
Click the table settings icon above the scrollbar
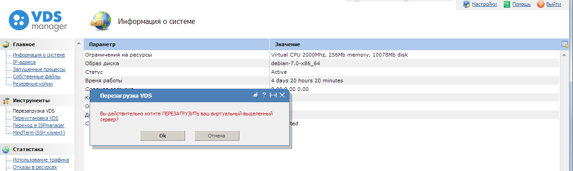click(565, 44)
